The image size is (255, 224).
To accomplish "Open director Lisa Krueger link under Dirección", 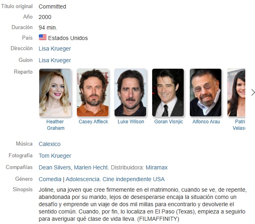I will tap(55, 49).
